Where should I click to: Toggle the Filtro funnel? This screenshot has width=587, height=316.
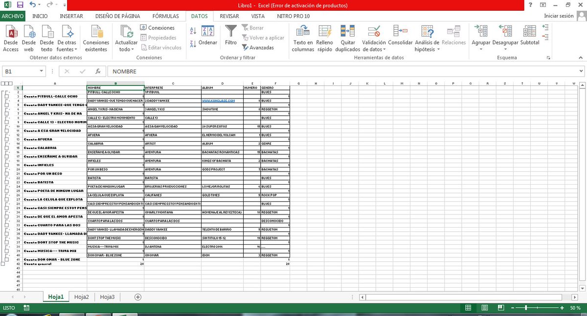[x=231, y=36]
